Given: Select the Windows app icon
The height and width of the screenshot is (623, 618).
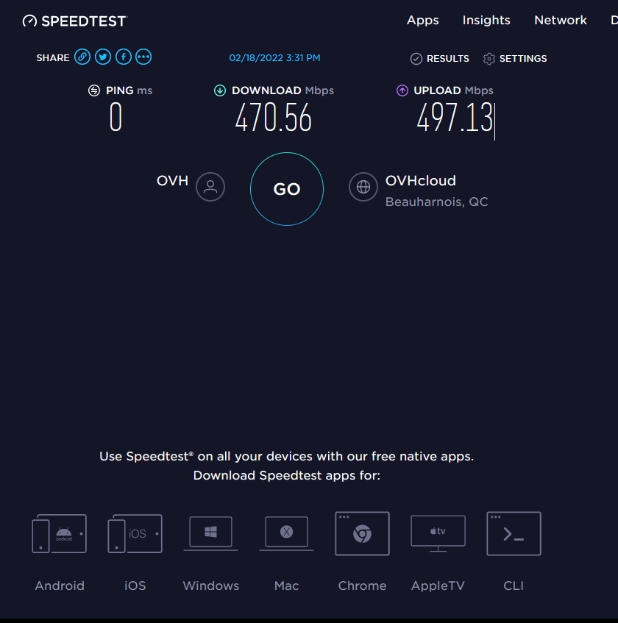Looking at the screenshot, I should [x=211, y=533].
